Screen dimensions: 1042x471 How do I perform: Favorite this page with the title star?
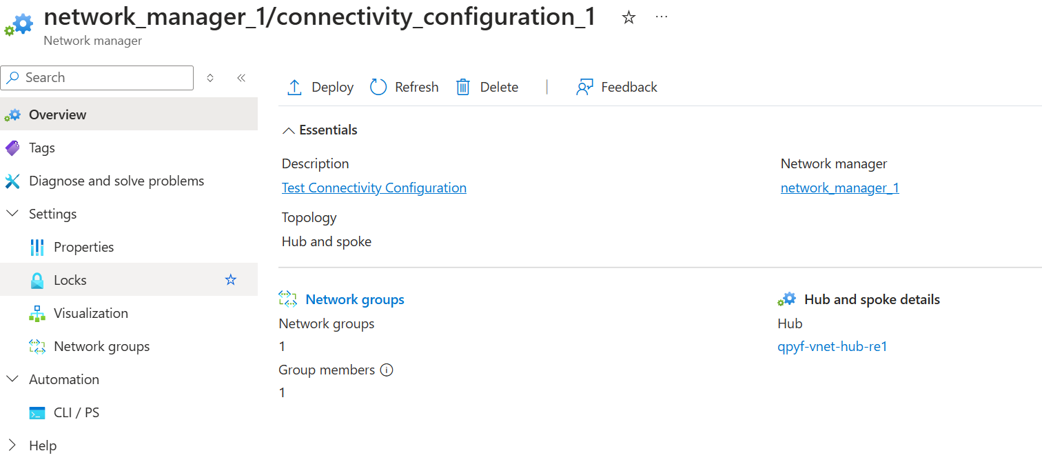click(x=629, y=18)
